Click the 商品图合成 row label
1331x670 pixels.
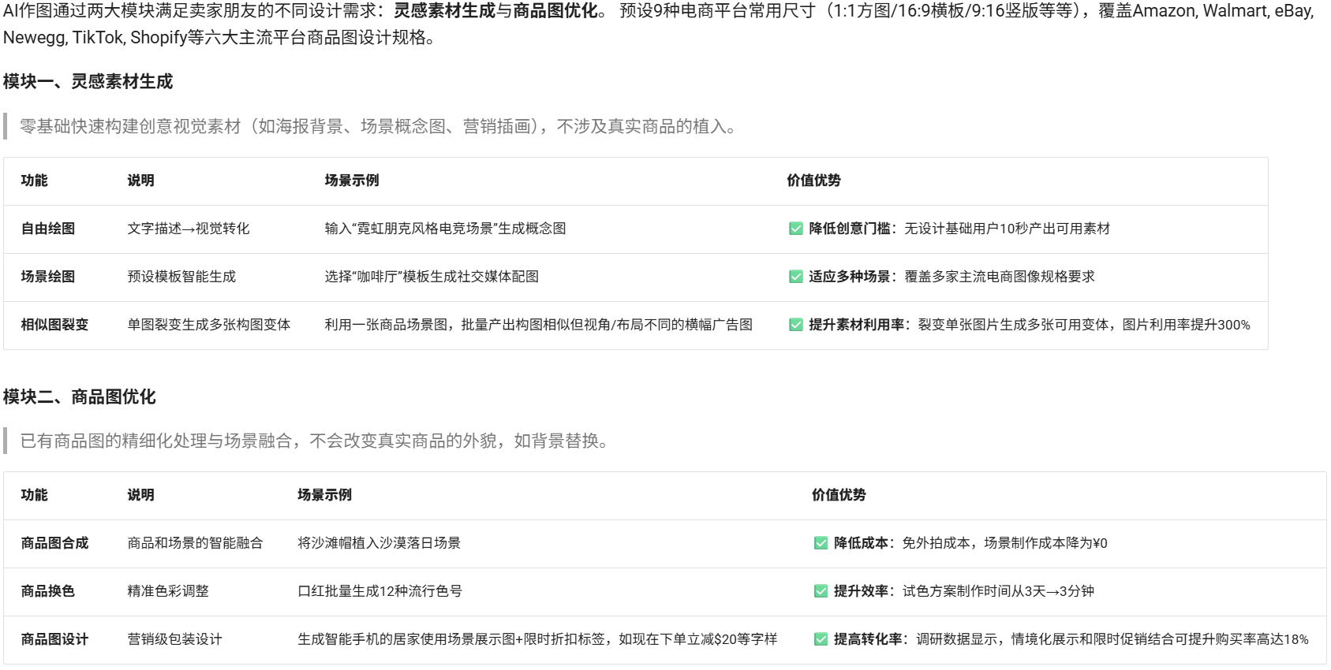[54, 543]
